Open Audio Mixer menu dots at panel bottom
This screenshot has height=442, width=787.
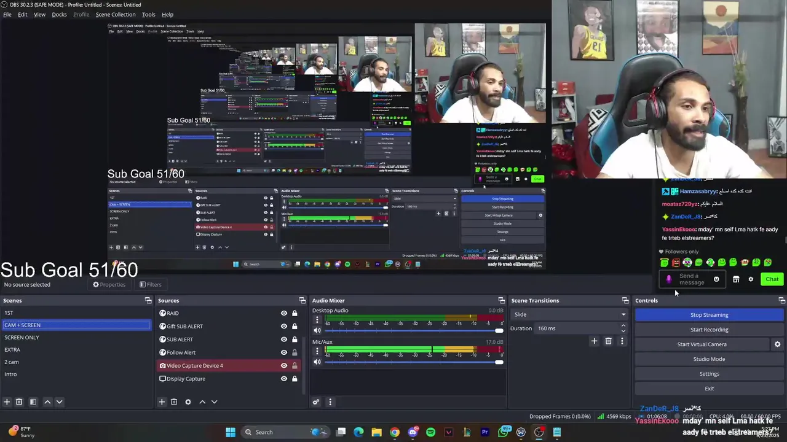click(x=330, y=402)
